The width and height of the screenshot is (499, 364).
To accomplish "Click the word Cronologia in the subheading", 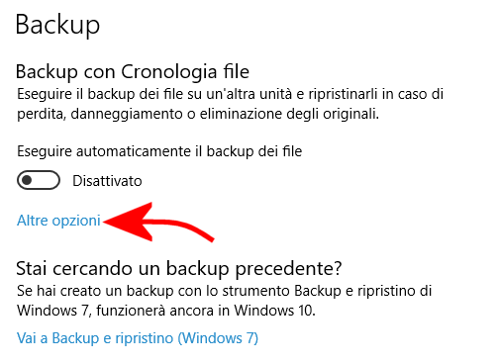I will click(x=169, y=72).
